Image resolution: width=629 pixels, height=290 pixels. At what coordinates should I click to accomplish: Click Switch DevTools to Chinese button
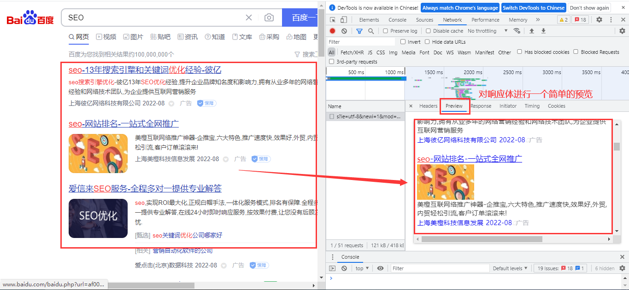[x=534, y=8]
